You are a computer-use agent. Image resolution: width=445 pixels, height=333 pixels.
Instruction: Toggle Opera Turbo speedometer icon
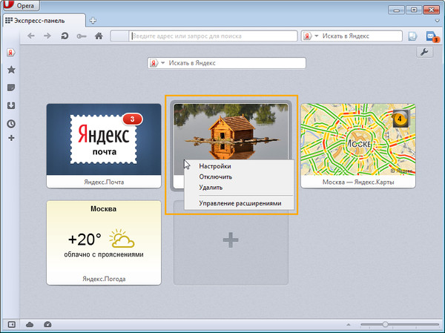pos(47,324)
